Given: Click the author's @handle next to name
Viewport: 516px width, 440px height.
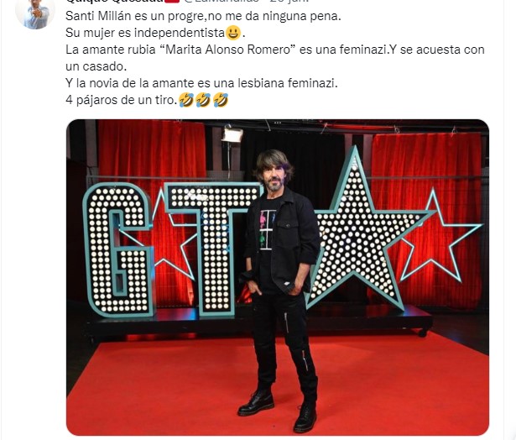Looking at the screenshot, I should 222,1.
